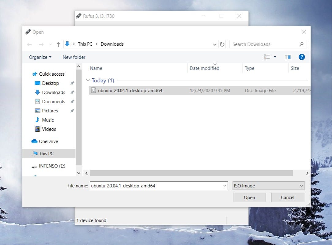
Task: Click the horizontal scrollbar in file list
Action: pos(191,173)
